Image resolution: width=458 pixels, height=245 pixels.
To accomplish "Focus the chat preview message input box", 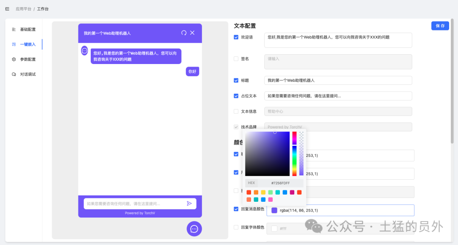I will click(140, 203).
